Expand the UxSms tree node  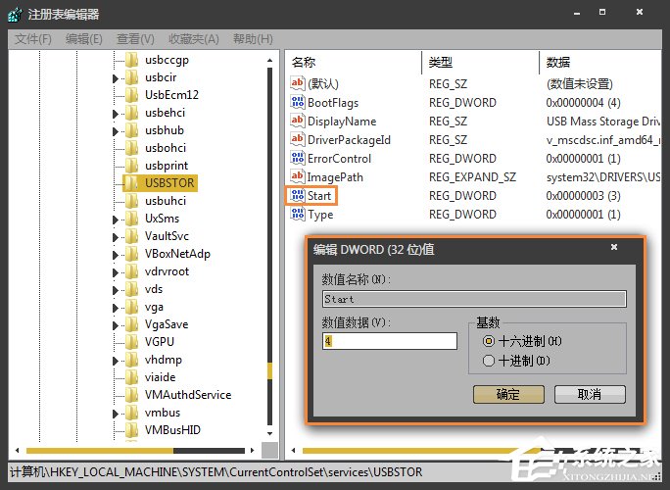[x=115, y=220]
